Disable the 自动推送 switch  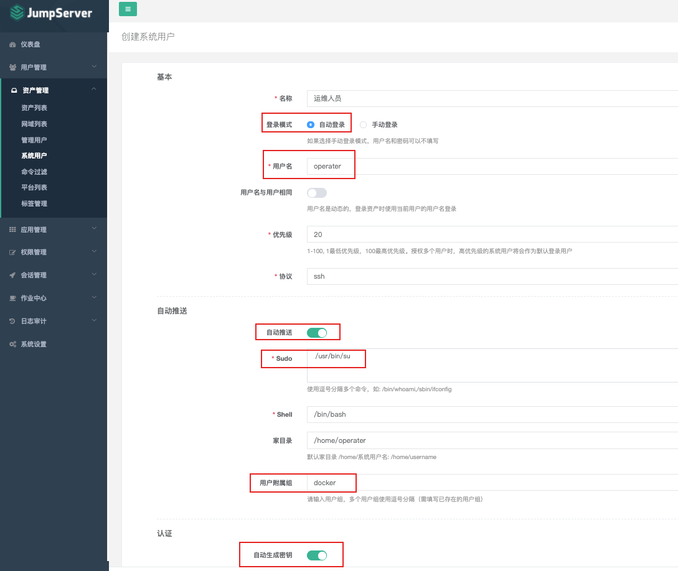[317, 333]
